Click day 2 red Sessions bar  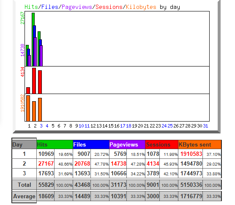pyautogui.click(x=34, y=81)
